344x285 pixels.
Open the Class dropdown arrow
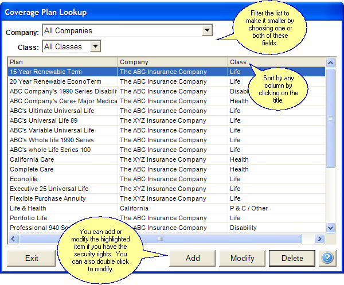coord(95,46)
